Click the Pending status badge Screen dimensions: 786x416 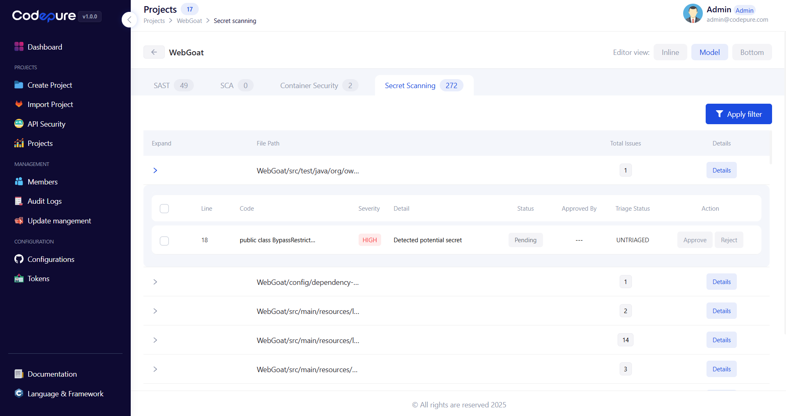[x=525, y=240]
